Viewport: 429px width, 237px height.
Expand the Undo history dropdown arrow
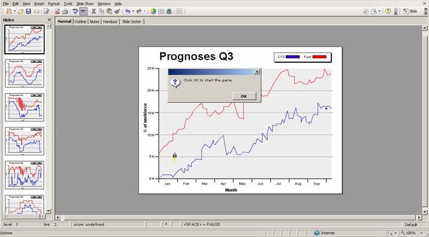(133, 11)
